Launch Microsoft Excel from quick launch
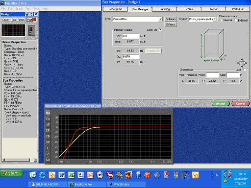 click(71, 175)
